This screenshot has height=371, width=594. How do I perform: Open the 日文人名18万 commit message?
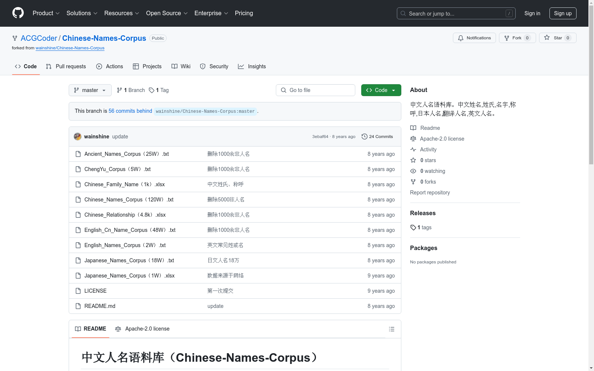pyautogui.click(x=223, y=260)
